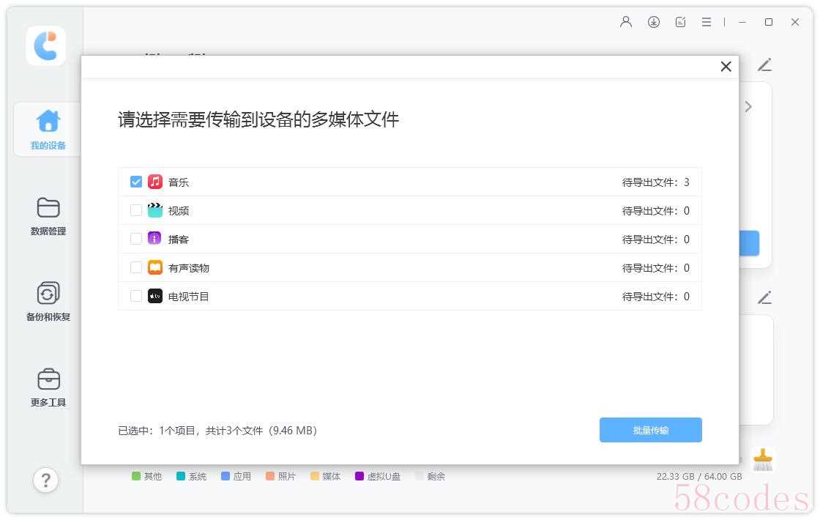Click the 音乐 music app icon

point(155,182)
